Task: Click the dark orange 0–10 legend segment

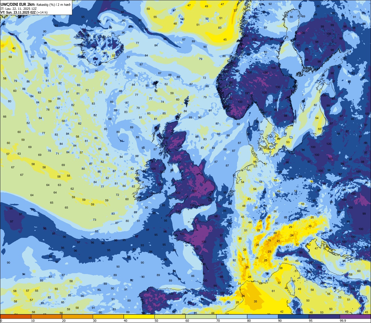Action: [16, 316]
